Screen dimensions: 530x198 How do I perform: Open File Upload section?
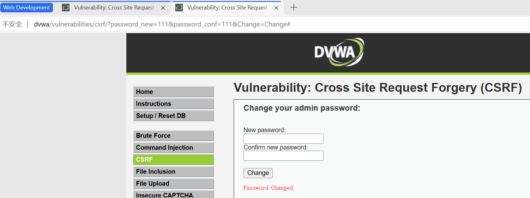(x=173, y=183)
